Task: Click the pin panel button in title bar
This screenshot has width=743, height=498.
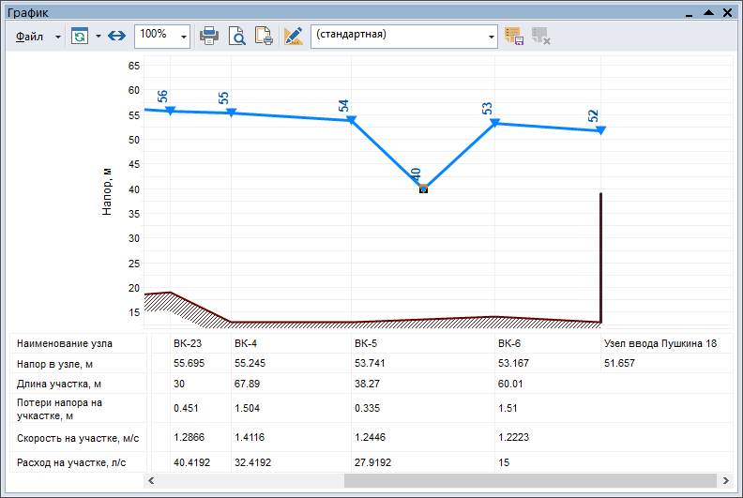Action: coord(690,12)
